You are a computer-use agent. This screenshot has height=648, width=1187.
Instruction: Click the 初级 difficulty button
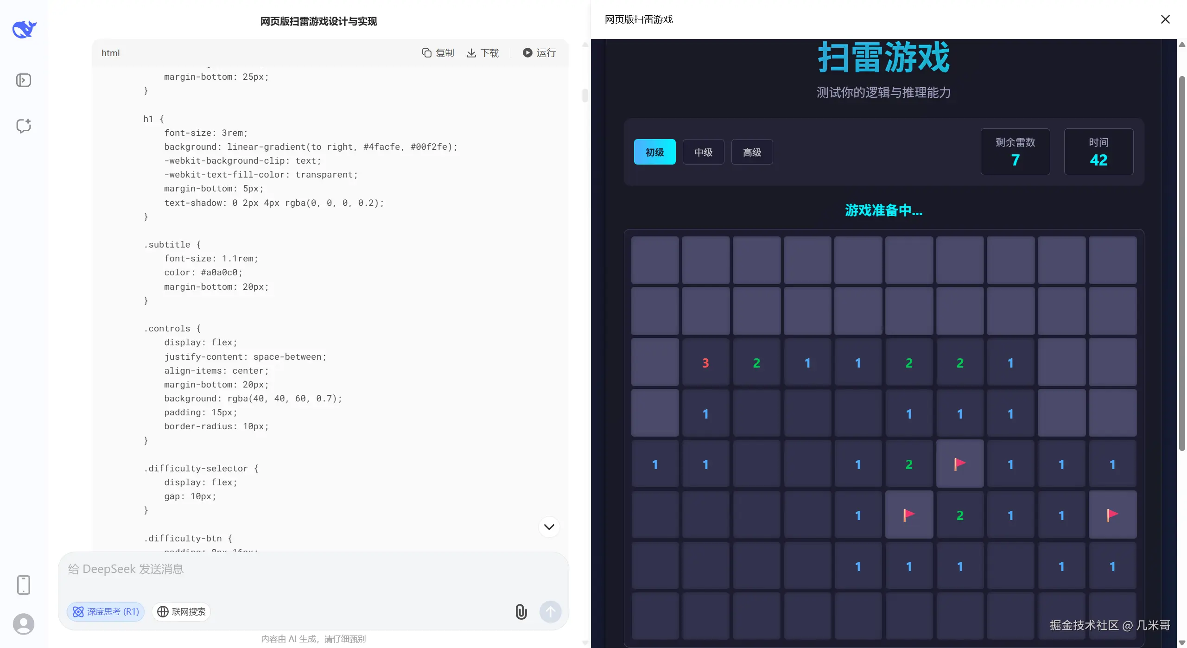click(x=654, y=152)
